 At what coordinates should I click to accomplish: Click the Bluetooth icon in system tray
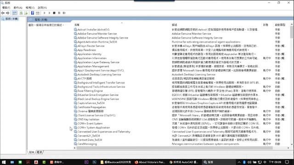pyautogui.click(x=244, y=162)
